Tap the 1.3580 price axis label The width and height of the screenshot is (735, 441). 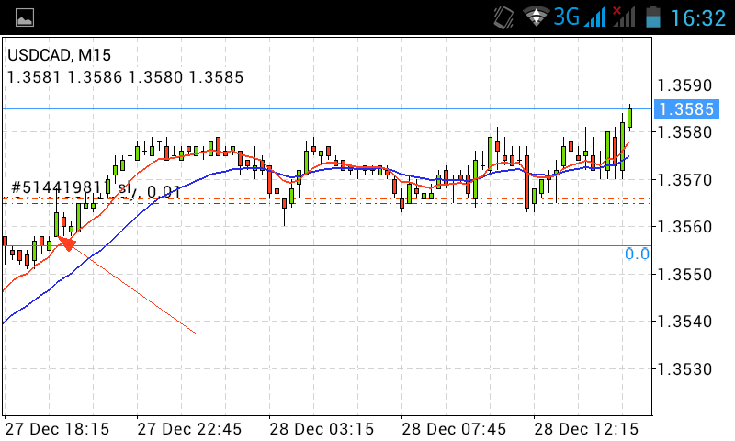(684, 132)
